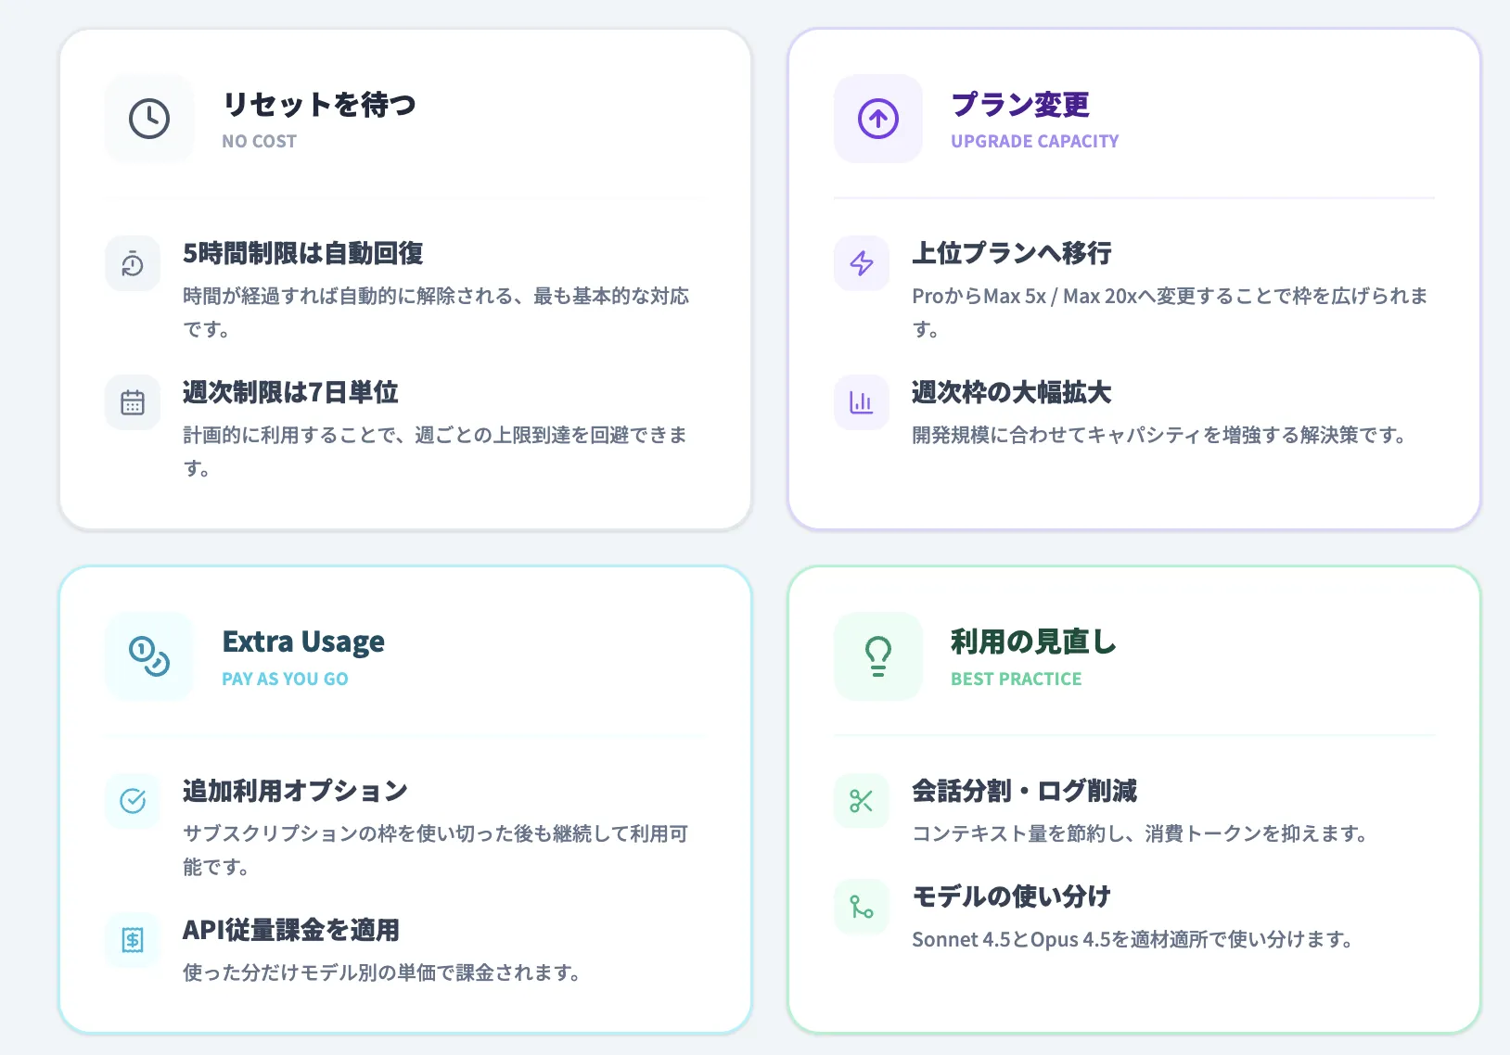The height and width of the screenshot is (1055, 1510).
Task: Select the scissors icon next to 会話分割・ログ削減
Action: click(x=861, y=800)
